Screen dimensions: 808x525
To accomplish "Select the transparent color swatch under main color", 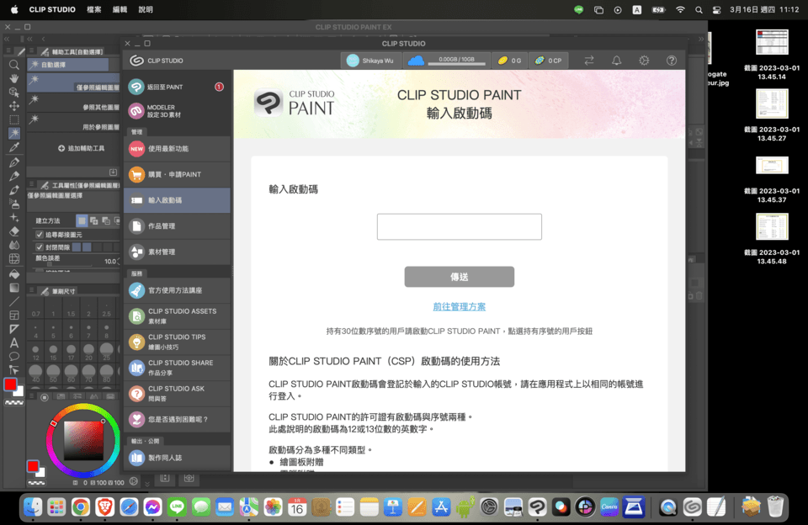I will pos(14,403).
